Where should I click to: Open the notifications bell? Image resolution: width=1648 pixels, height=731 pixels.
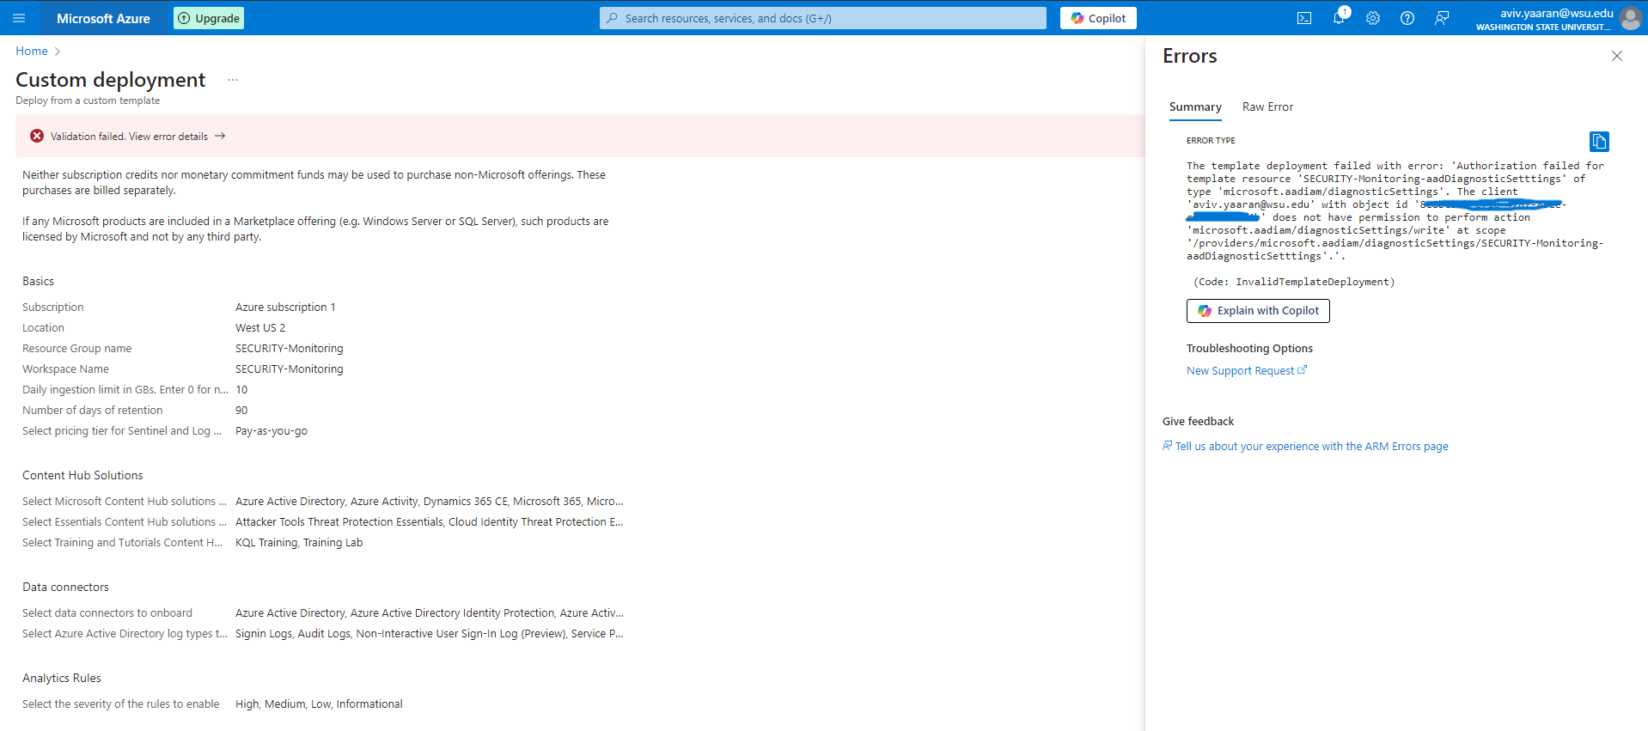[x=1339, y=18]
